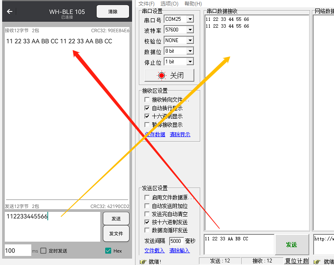Viewport: 334px width, 265px height.
Task: Click the 发送 button in mobile app
Action: [116, 219]
